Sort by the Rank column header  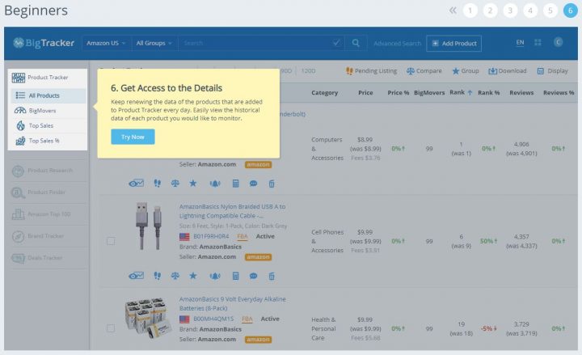point(461,92)
